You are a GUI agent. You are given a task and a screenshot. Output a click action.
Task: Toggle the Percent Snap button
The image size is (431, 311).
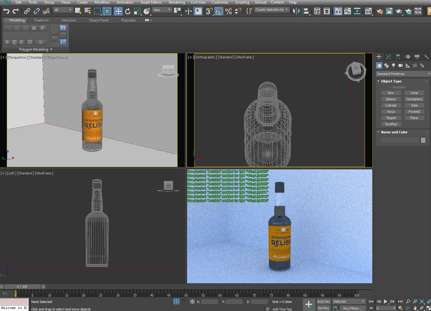coord(228,11)
